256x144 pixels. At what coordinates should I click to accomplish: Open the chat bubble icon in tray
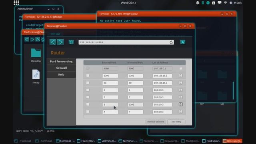220,3
